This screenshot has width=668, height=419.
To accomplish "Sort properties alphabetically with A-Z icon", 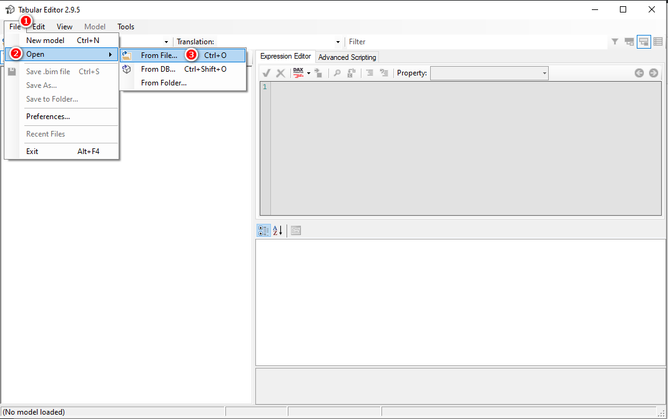I will pyautogui.click(x=277, y=231).
